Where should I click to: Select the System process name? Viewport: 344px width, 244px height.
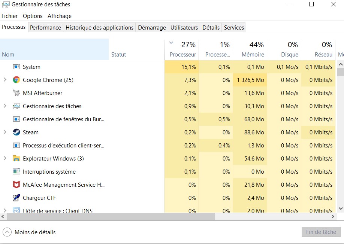[x=31, y=67]
